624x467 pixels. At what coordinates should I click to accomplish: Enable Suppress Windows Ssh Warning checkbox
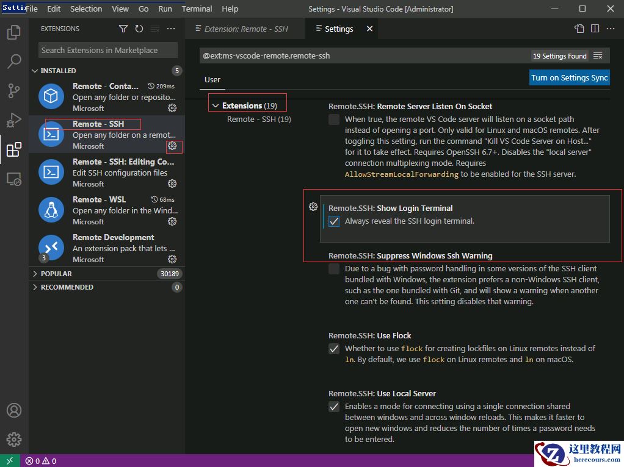[x=334, y=269]
